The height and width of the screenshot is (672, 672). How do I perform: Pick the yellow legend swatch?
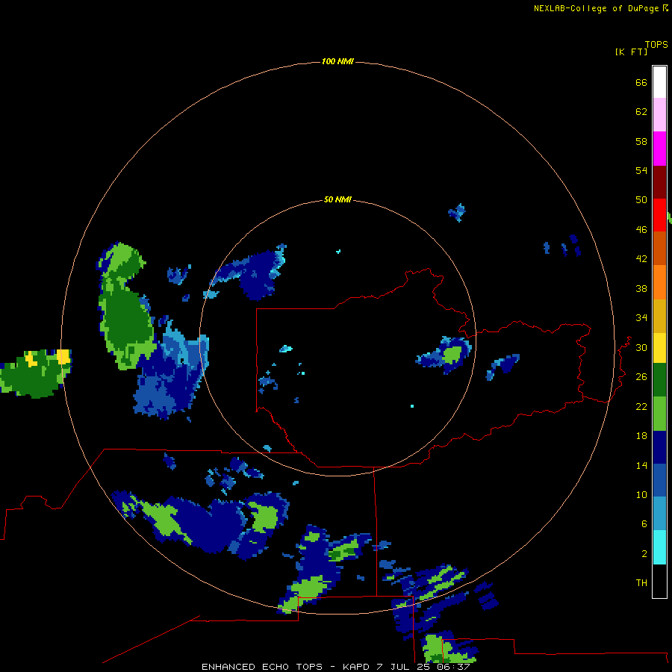coord(659,348)
